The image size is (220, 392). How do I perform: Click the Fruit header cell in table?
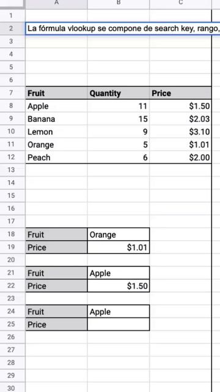coord(56,93)
